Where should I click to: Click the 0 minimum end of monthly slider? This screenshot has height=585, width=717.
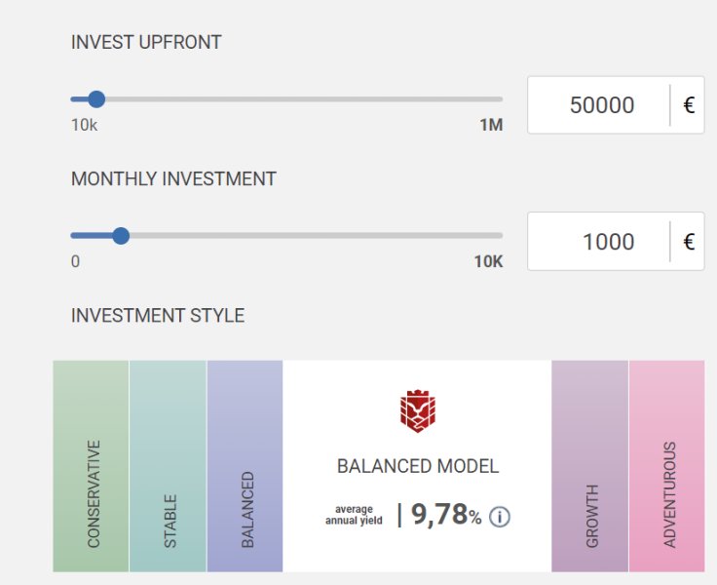pyautogui.click(x=73, y=235)
